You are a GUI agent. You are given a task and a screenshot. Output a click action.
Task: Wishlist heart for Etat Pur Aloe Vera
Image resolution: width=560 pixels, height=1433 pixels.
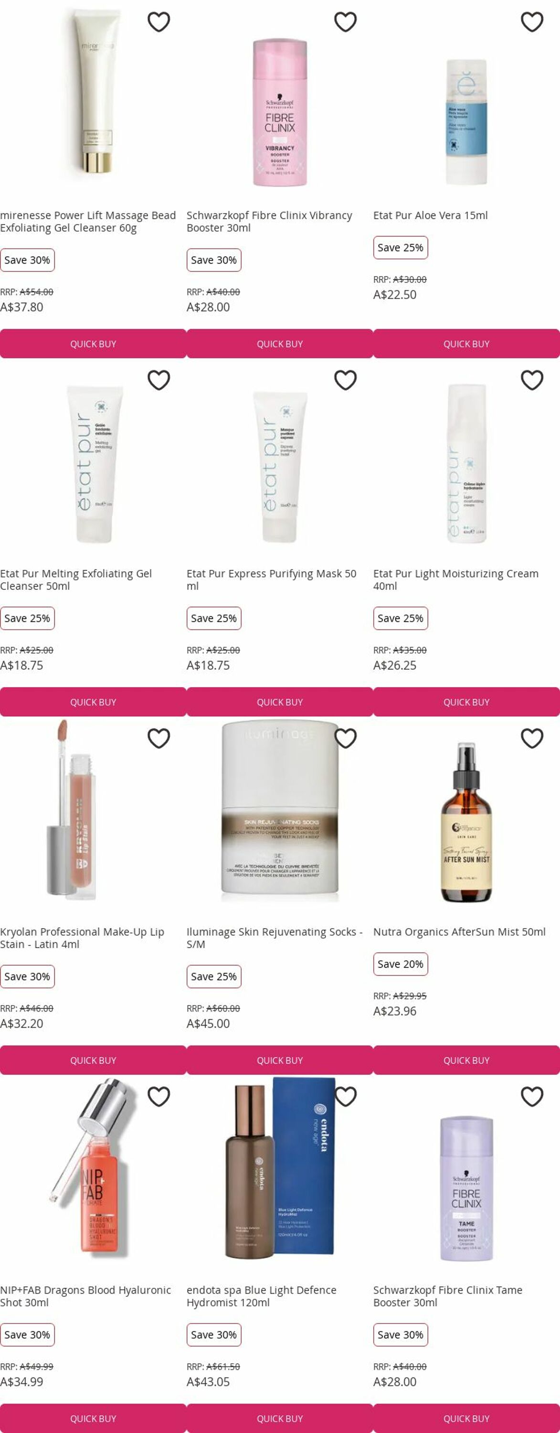coord(532,22)
